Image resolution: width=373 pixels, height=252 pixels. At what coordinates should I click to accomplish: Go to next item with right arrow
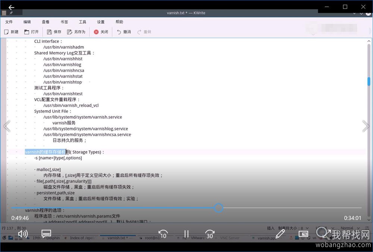(366, 126)
